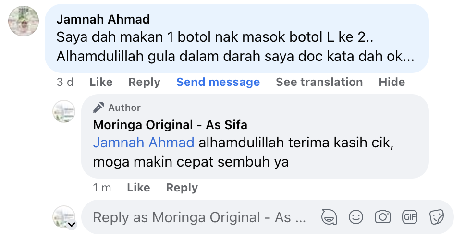Open the avatar sticker picker in reply box

pos(329,217)
